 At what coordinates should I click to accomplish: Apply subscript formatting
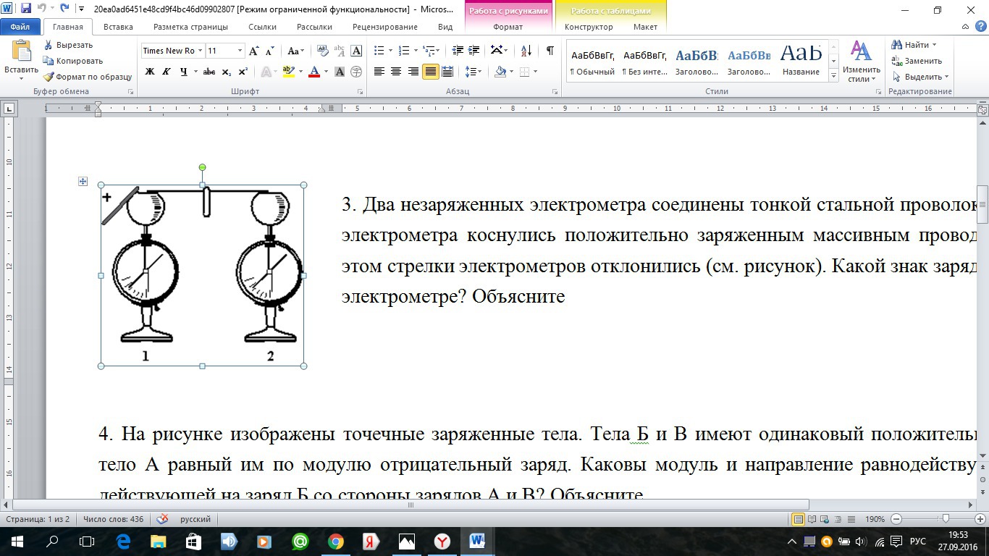click(x=227, y=72)
